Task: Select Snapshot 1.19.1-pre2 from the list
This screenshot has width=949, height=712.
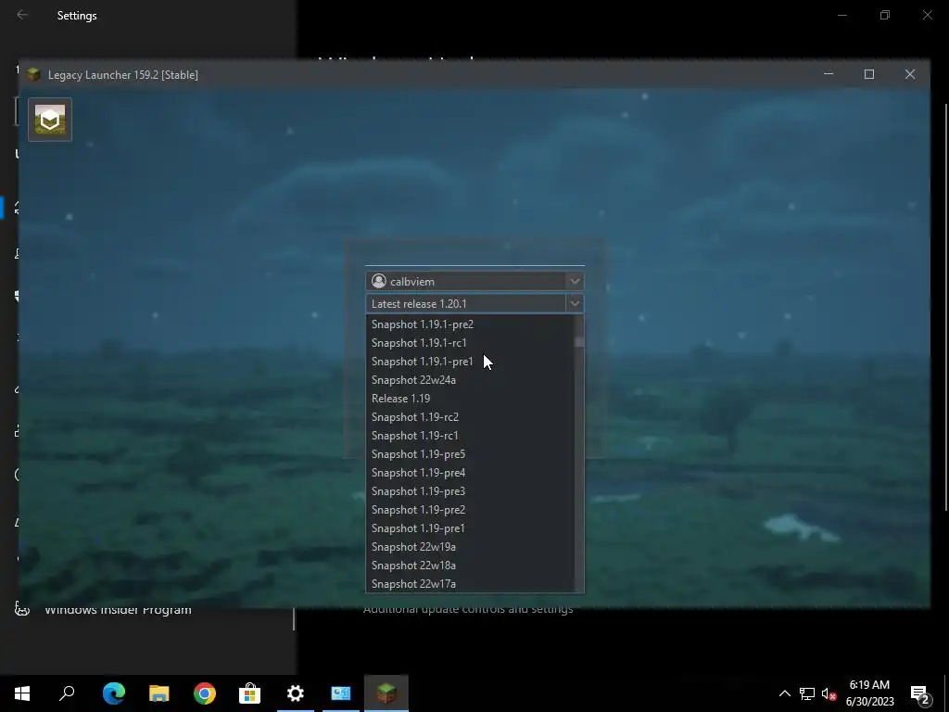Action: 470,324
